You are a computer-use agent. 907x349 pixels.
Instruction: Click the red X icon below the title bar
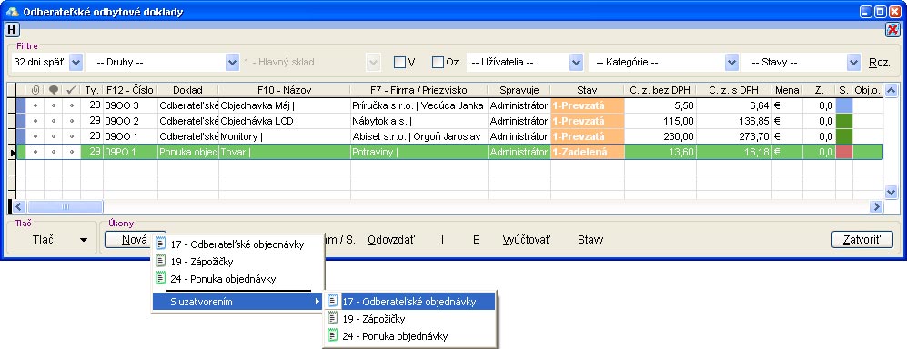click(892, 30)
